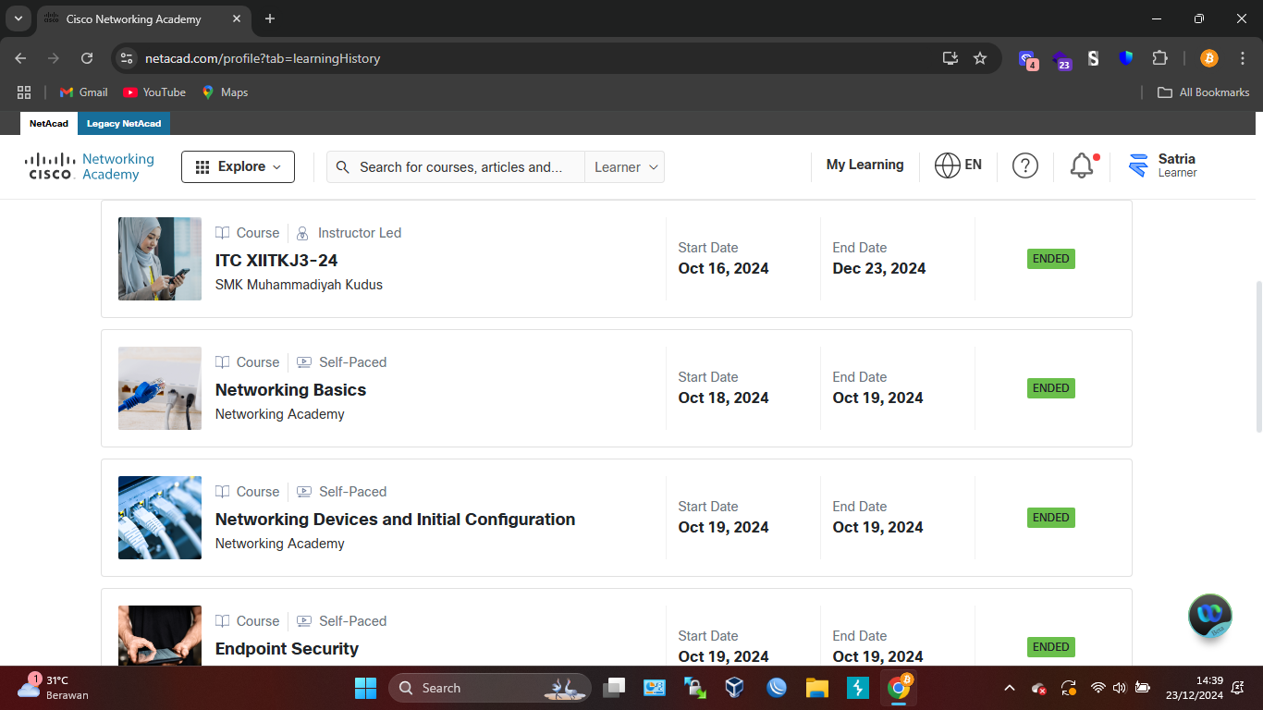Viewport: 1263px width, 710px height.
Task: Open the Chrome apps grid icon
Action: coord(24,92)
